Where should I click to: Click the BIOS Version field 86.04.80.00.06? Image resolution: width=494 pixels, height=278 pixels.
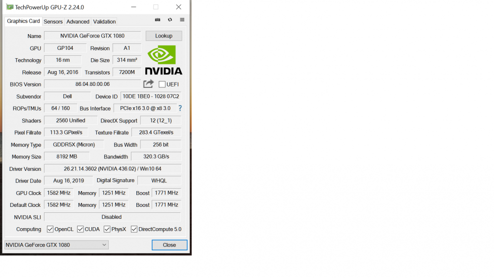(x=92, y=84)
